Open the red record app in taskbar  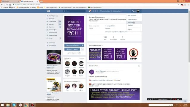coord(32,105)
